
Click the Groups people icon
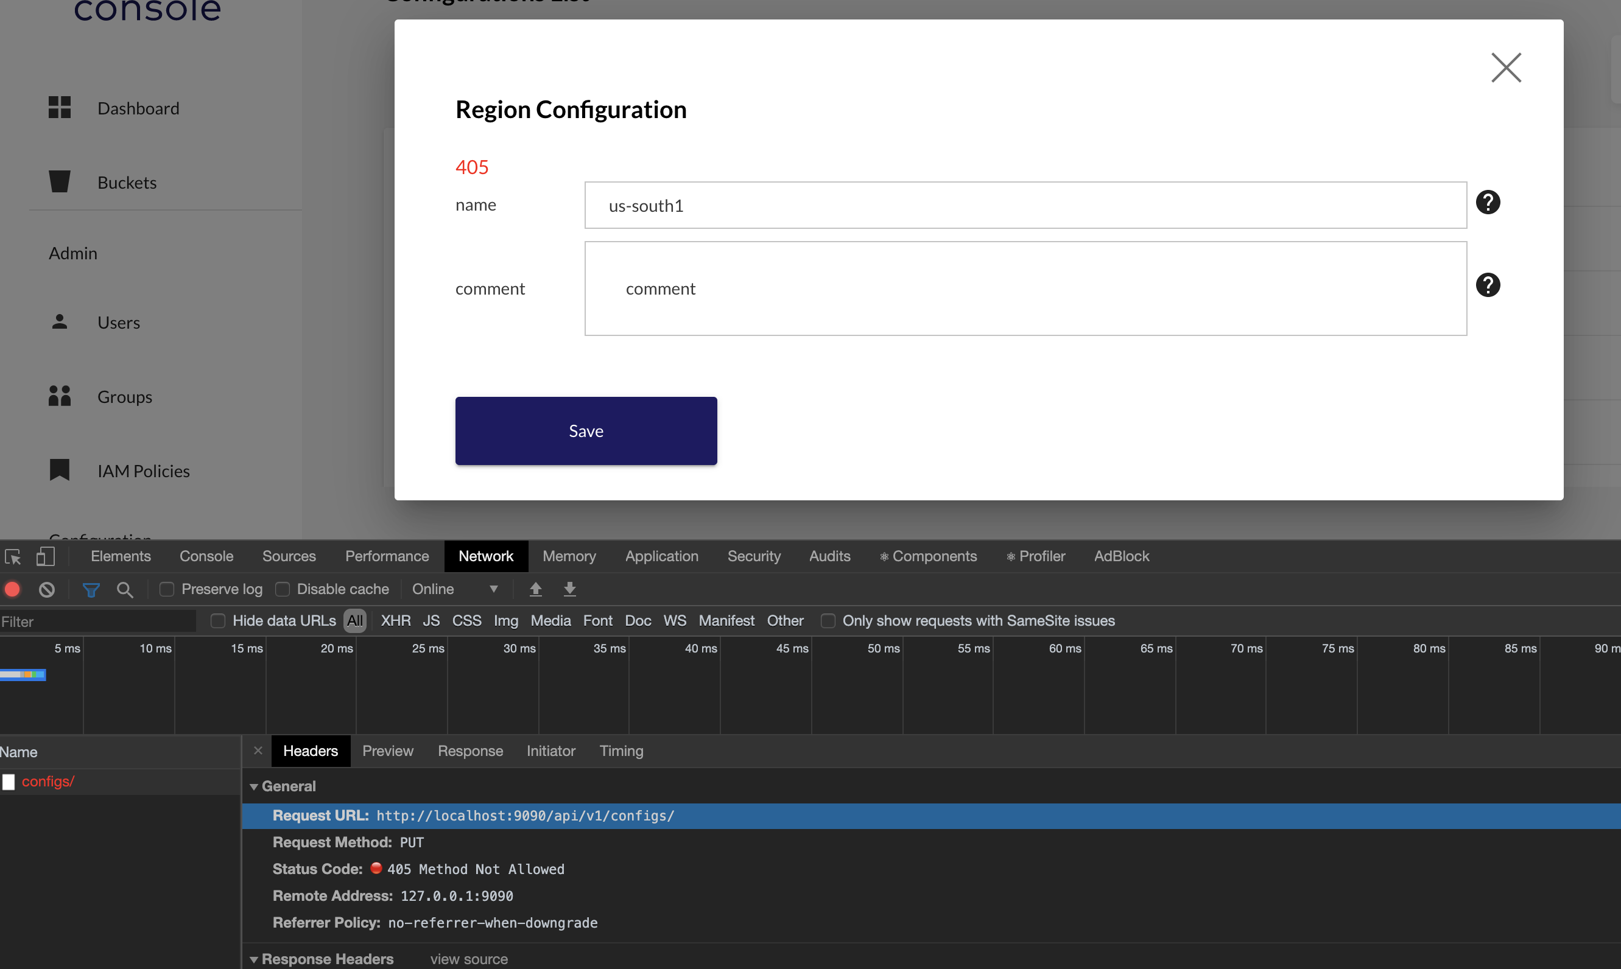60,396
